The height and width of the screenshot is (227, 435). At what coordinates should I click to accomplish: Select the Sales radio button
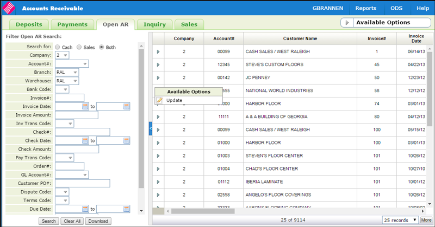[x=79, y=47]
